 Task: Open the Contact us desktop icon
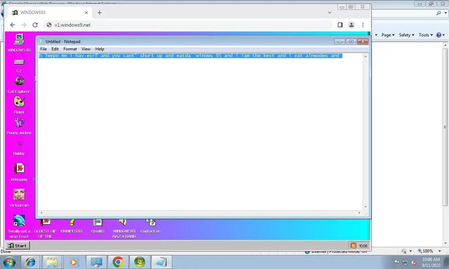pyautogui.click(x=150, y=226)
